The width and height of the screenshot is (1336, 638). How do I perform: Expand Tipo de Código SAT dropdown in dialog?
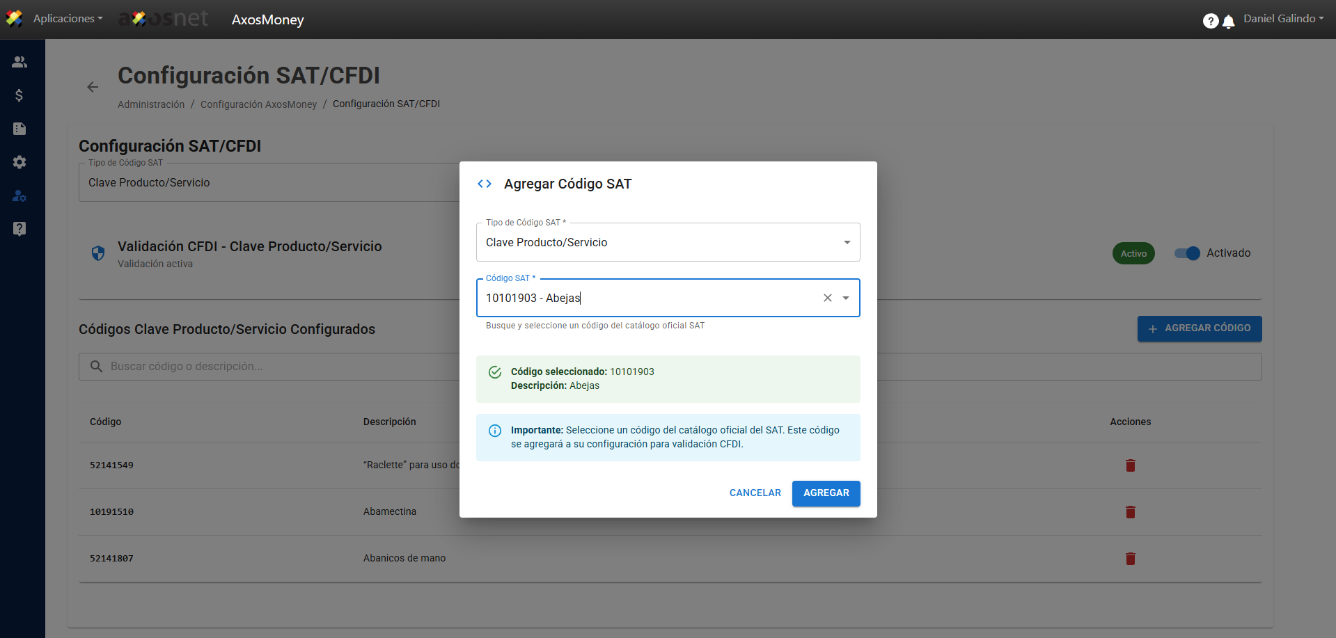point(847,242)
